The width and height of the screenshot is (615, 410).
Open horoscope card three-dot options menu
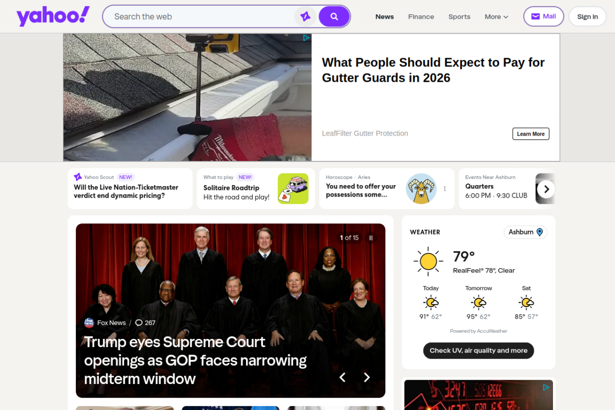(445, 189)
